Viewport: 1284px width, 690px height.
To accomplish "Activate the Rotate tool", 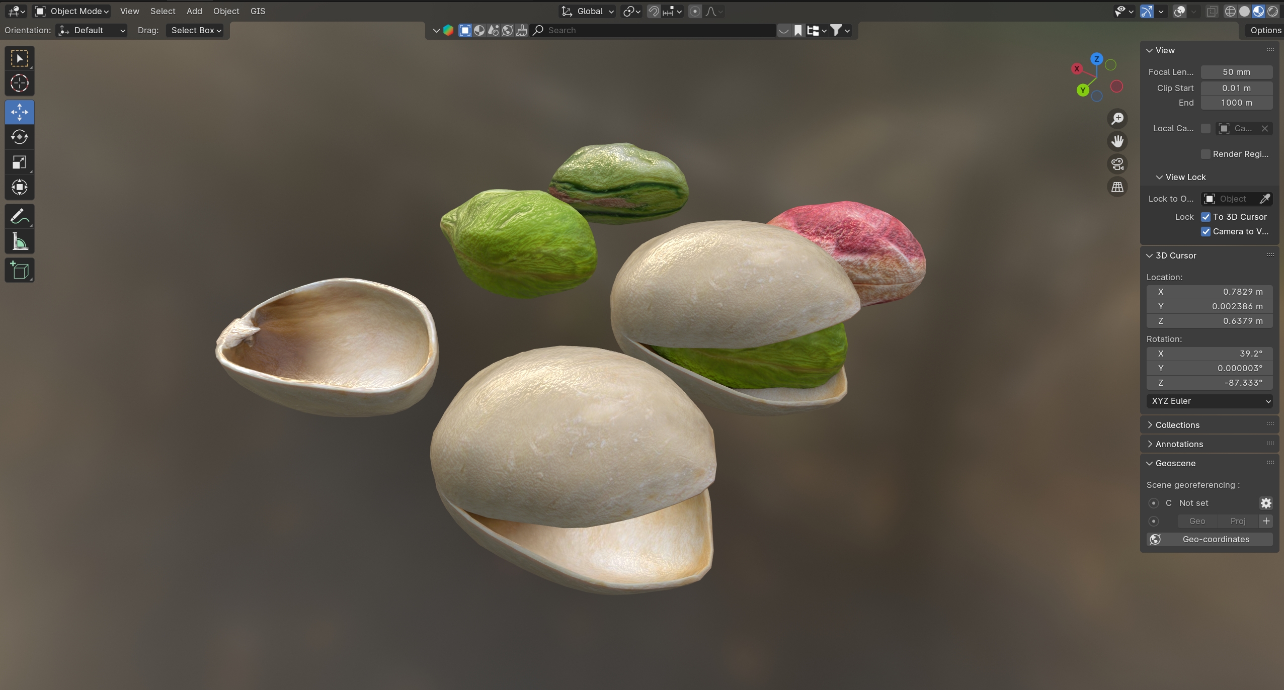I will coord(20,137).
